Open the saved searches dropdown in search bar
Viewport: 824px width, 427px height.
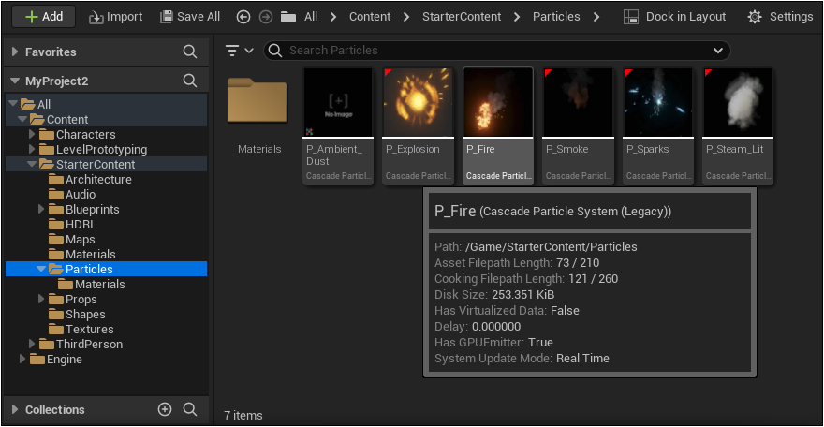718,51
